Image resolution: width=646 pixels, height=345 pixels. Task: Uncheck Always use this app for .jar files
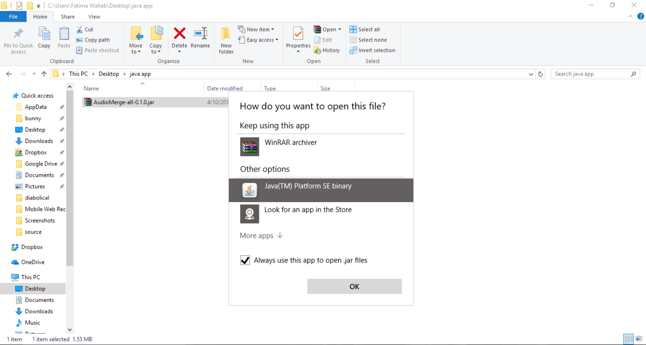pyautogui.click(x=245, y=260)
